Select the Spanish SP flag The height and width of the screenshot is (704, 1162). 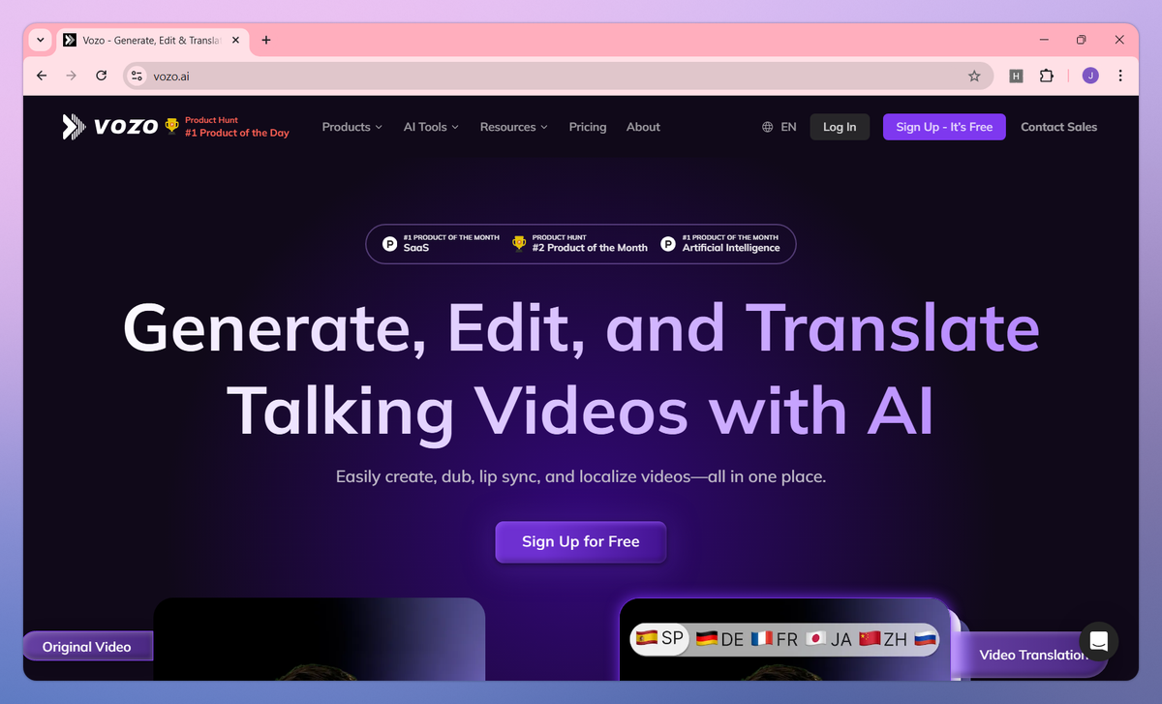(660, 639)
